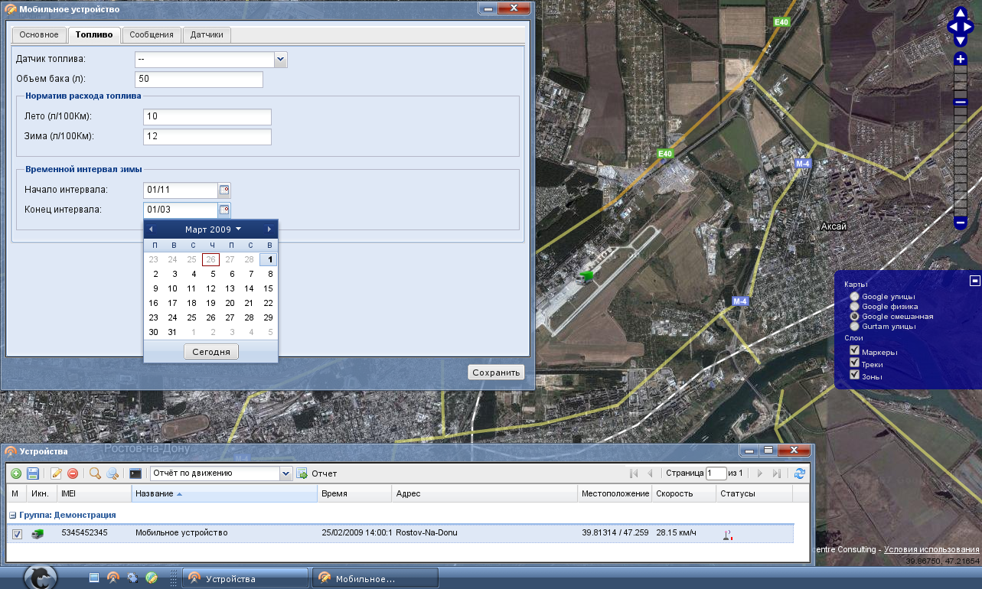Pan the map down with arrow control
Screen dimensions: 982x589
[961, 41]
